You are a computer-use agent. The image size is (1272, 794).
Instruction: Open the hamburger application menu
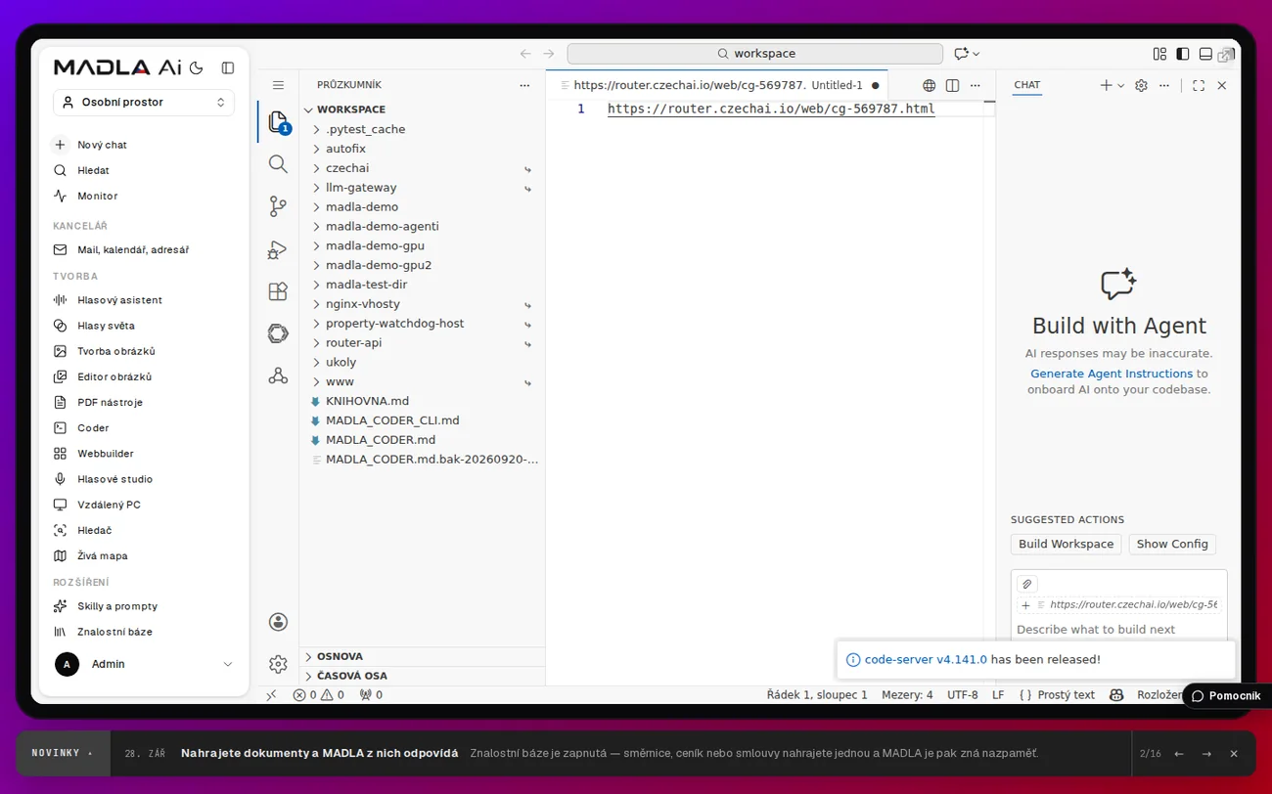coord(278,85)
